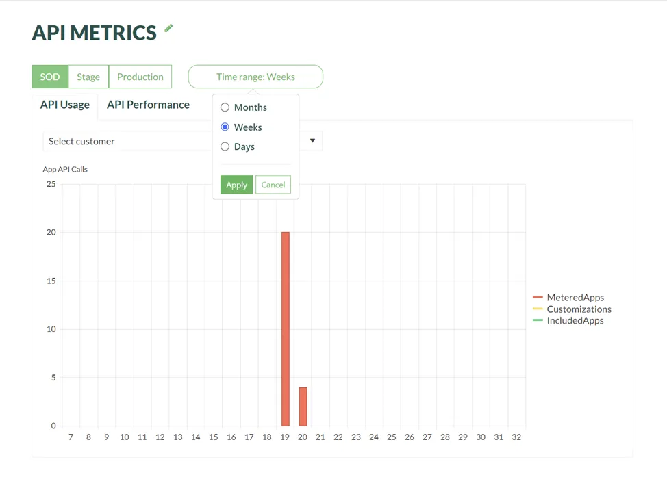The height and width of the screenshot is (492, 667).
Task: Switch to the API Performance tab
Action: pyautogui.click(x=148, y=105)
